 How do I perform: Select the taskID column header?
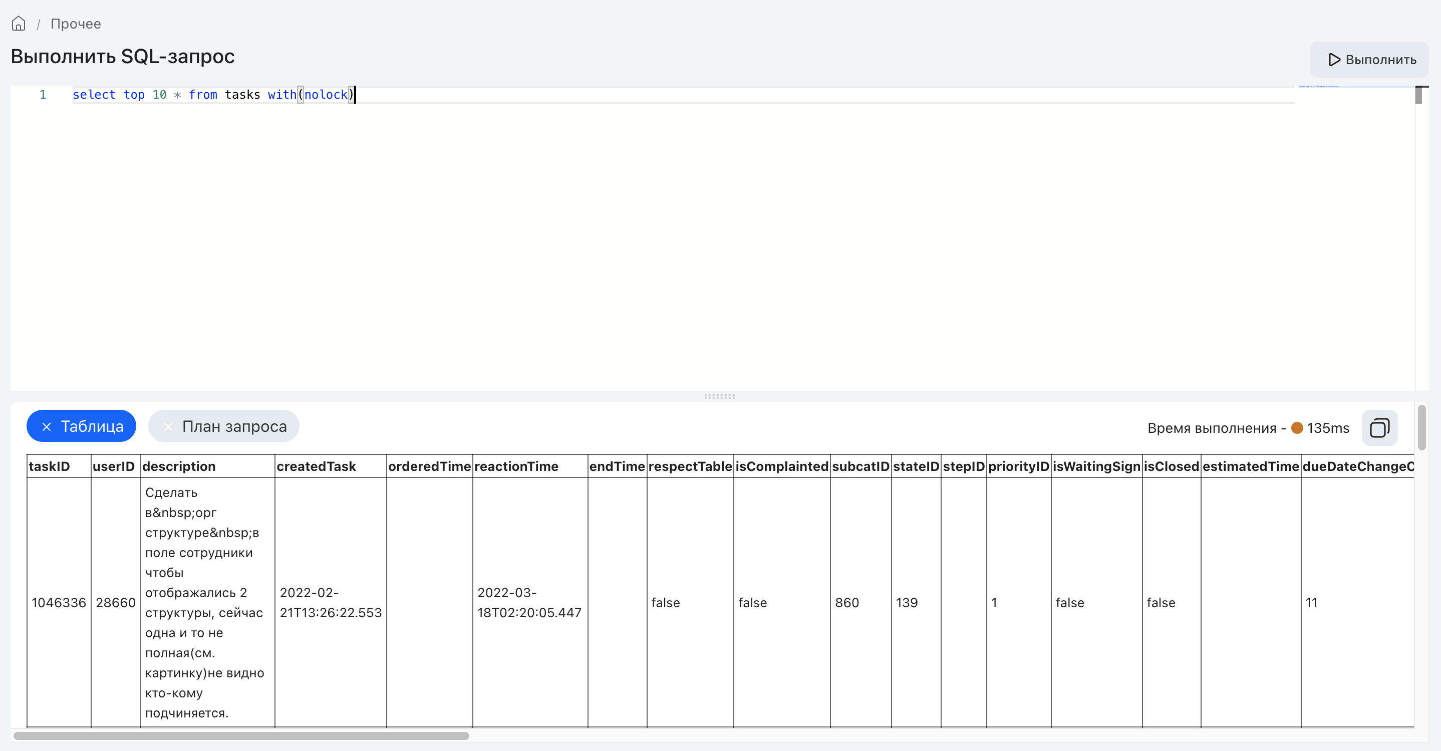coord(59,466)
